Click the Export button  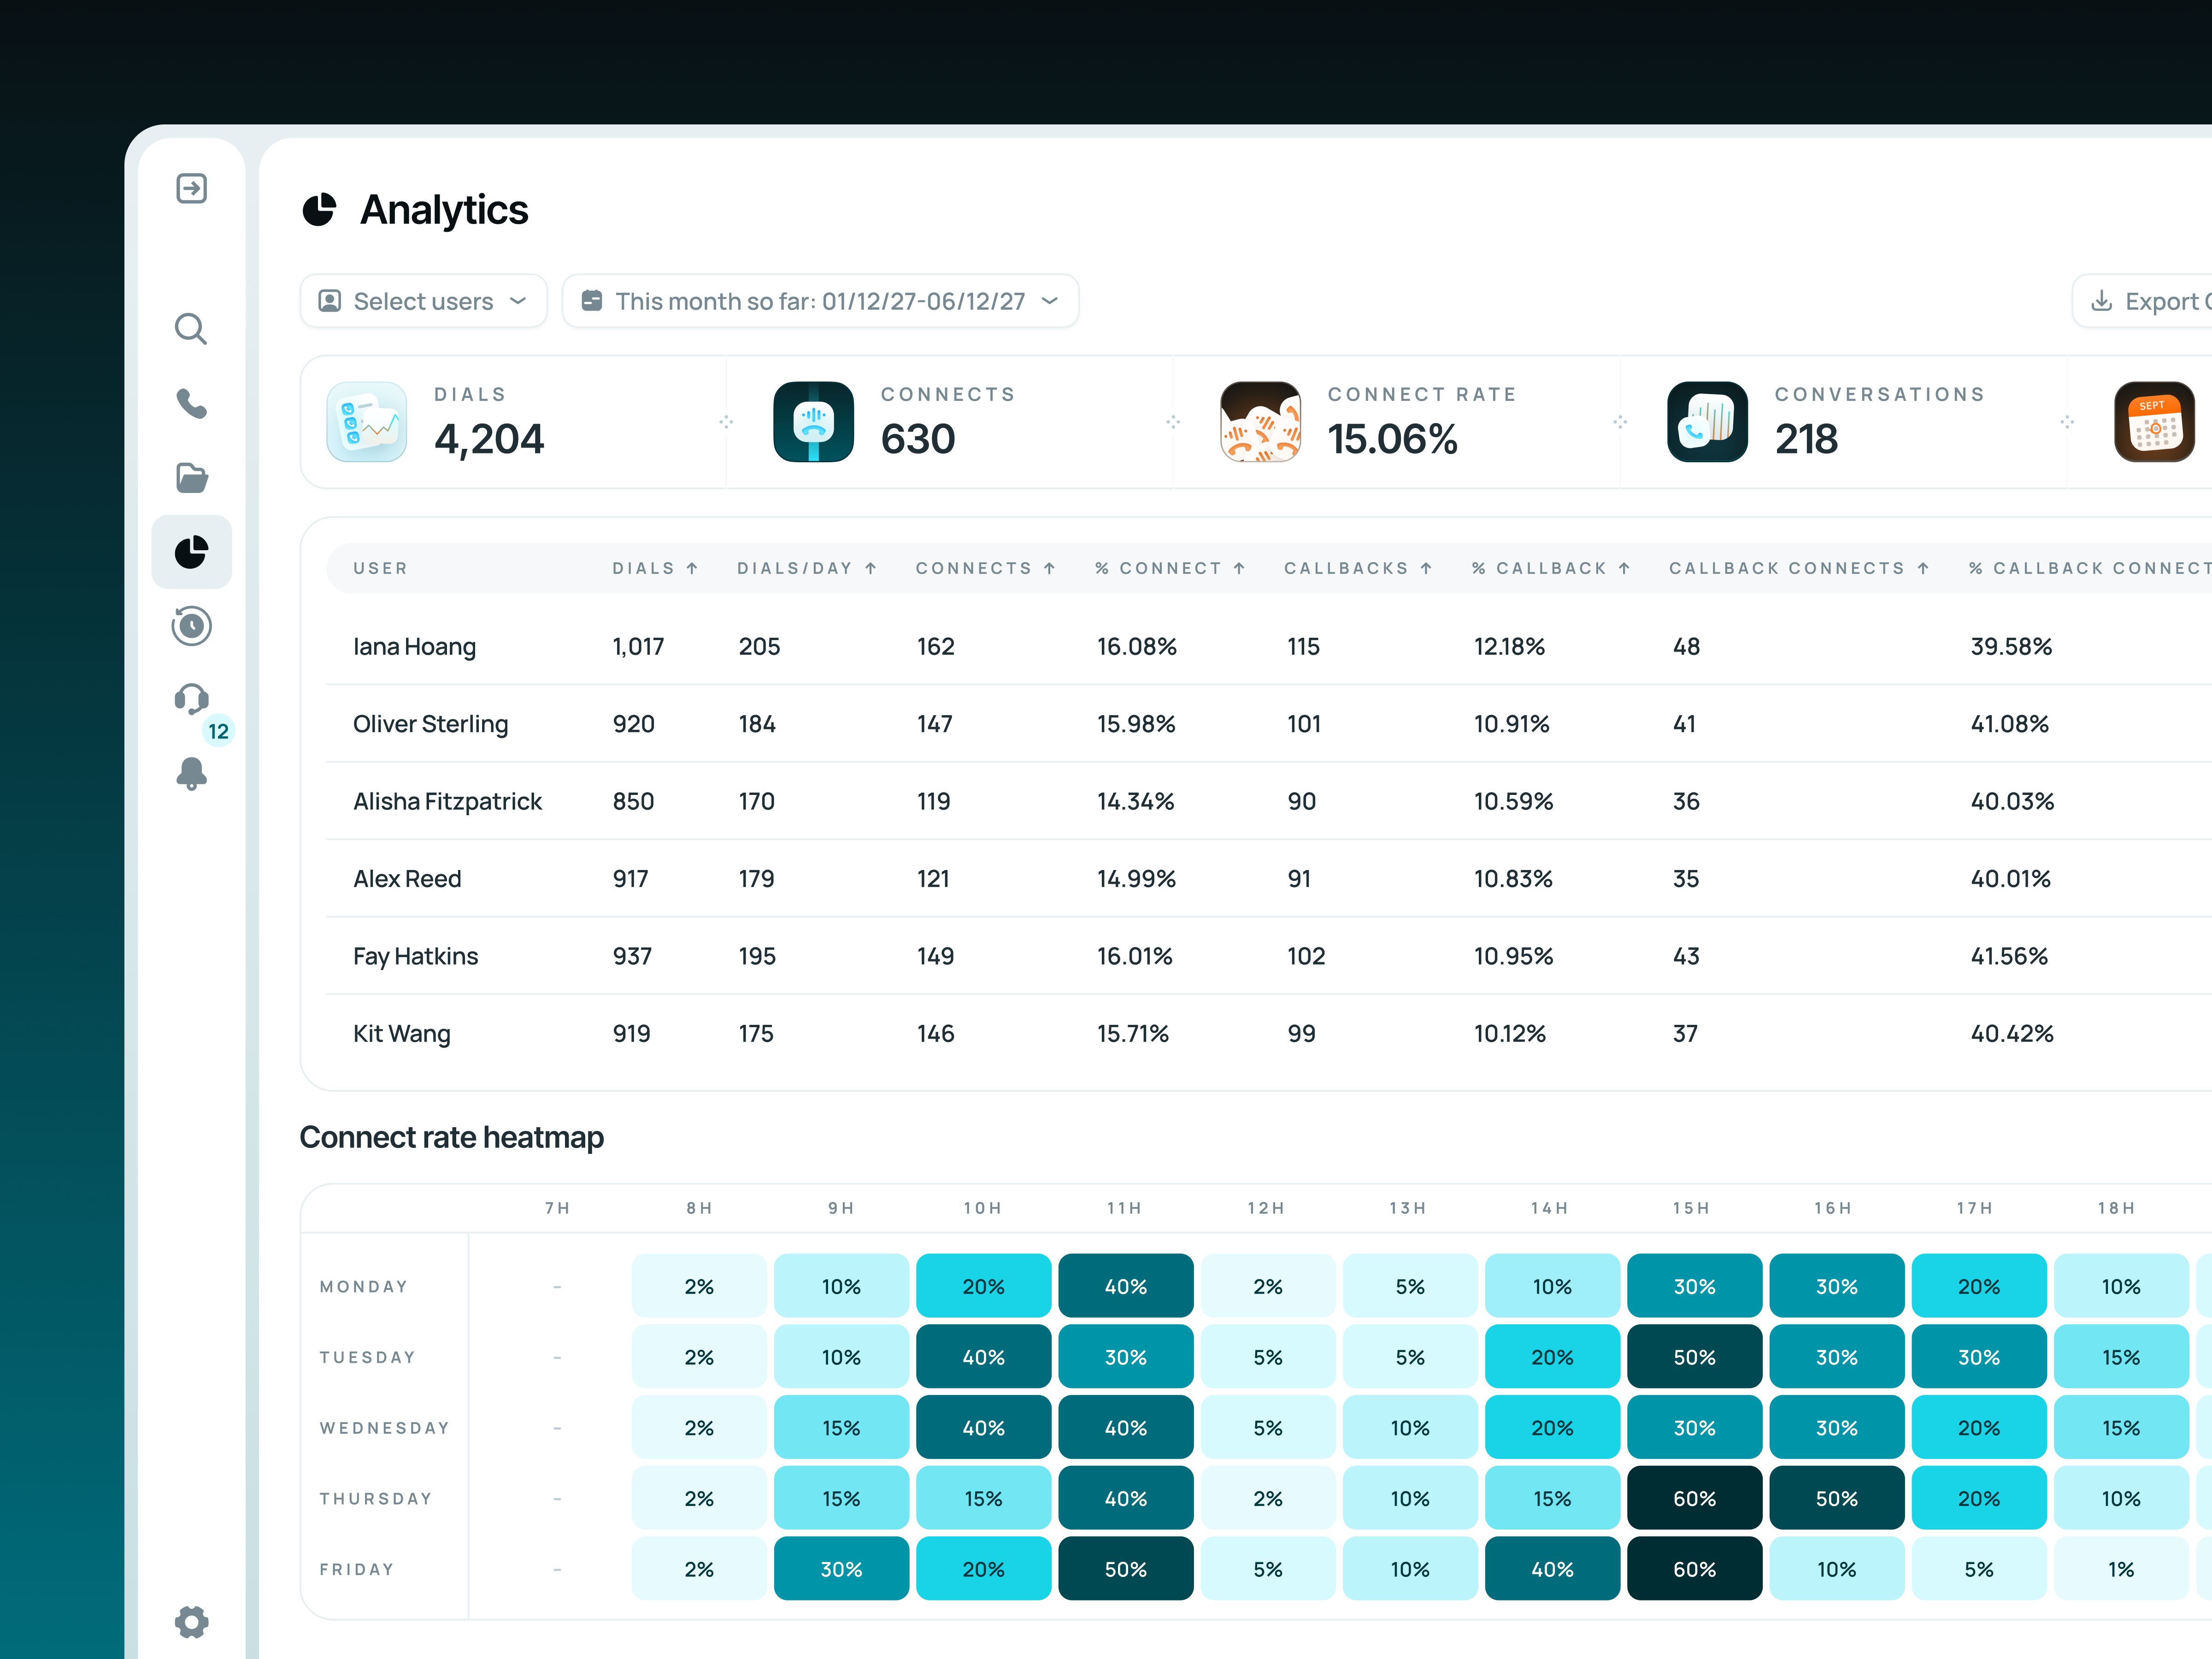(2142, 301)
